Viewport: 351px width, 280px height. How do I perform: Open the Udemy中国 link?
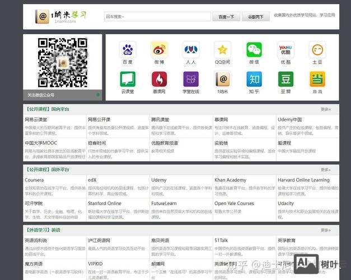click(289, 120)
